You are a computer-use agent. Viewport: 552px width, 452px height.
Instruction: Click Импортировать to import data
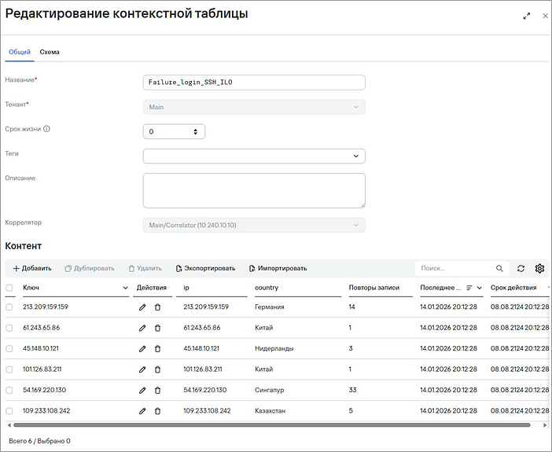click(278, 269)
